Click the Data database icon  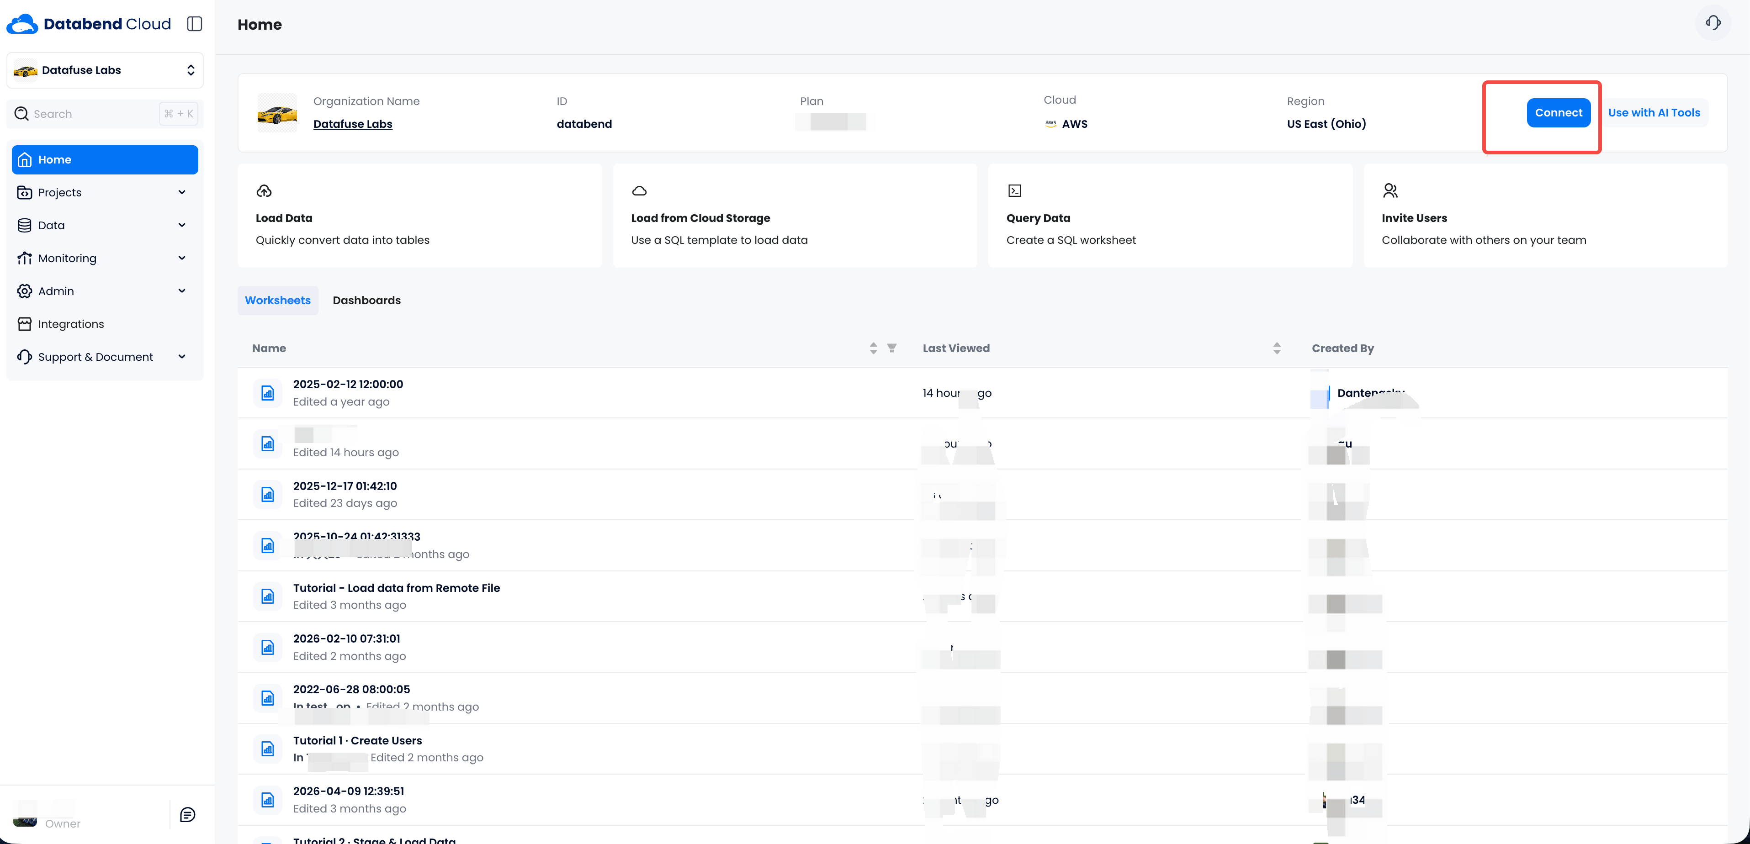click(x=25, y=226)
